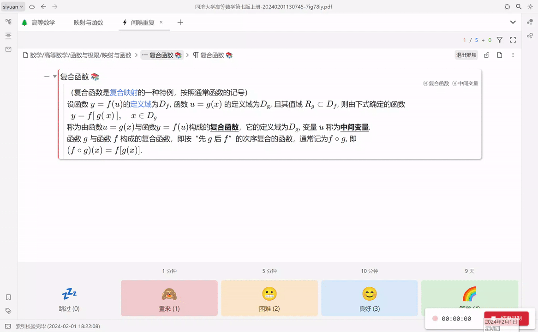Open the tags panel icon at bottom left
538x332 pixels.
tap(8, 311)
